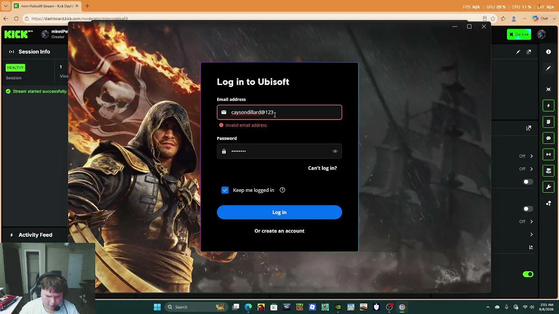This screenshot has height=314, width=559.
Task: Open the 'Keep me logged in' help icon
Action: point(282,190)
